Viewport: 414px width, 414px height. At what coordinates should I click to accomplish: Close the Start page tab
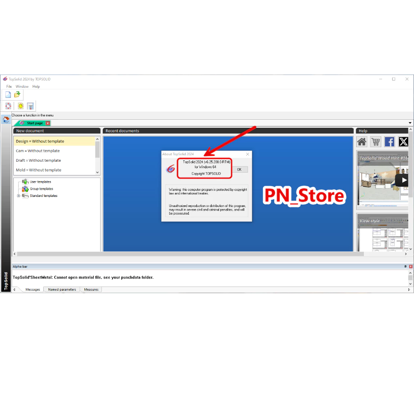coord(48,123)
